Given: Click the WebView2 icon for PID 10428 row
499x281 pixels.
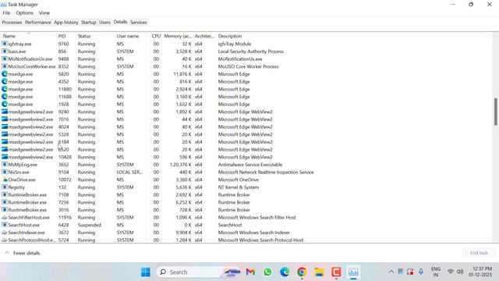Looking at the screenshot, I should [x=5, y=157].
